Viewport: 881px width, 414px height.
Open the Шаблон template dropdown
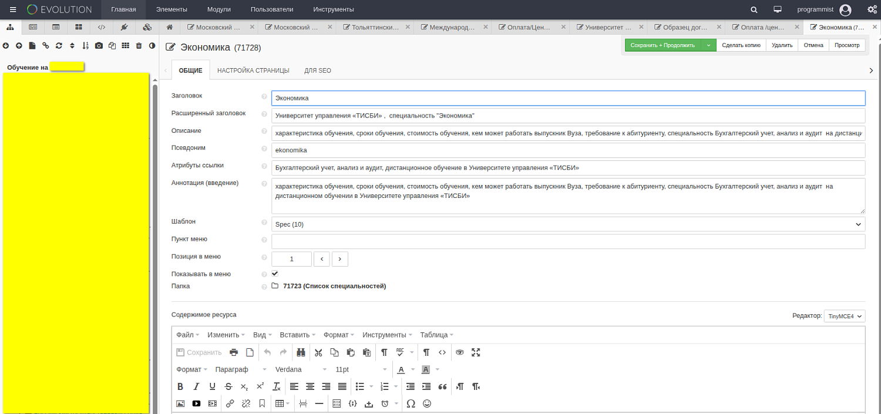(568, 224)
